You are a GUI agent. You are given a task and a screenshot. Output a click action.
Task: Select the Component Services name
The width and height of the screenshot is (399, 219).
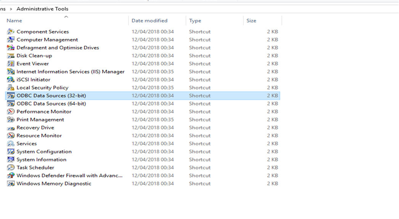click(x=43, y=32)
